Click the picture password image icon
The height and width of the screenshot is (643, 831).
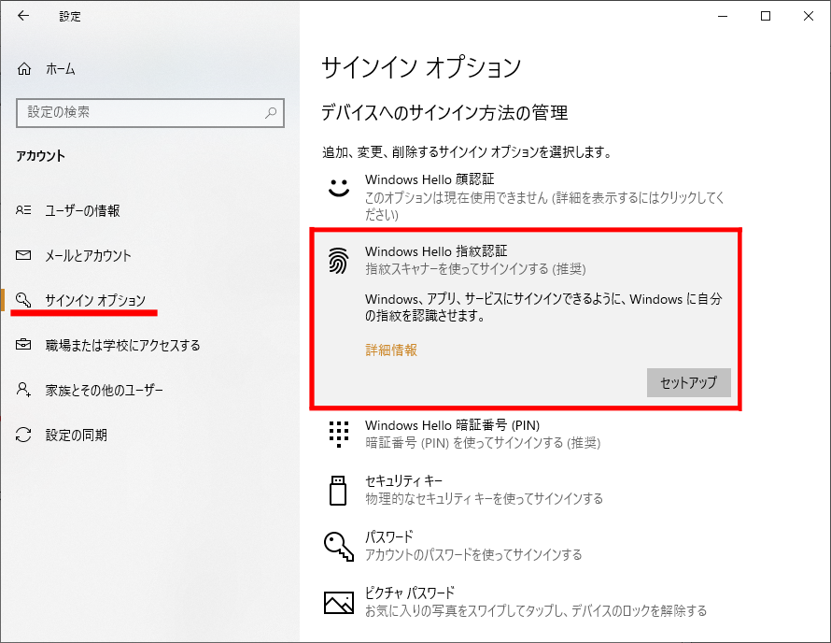[339, 603]
